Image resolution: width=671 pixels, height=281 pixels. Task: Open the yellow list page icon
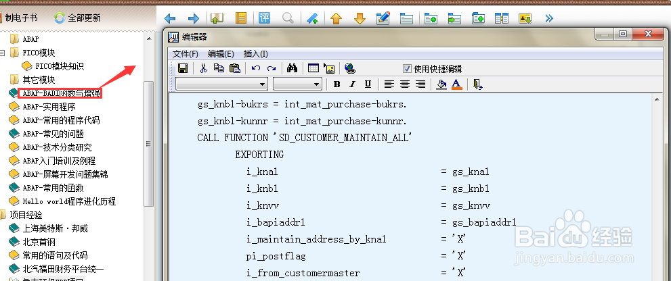pyautogui.click(x=241, y=18)
